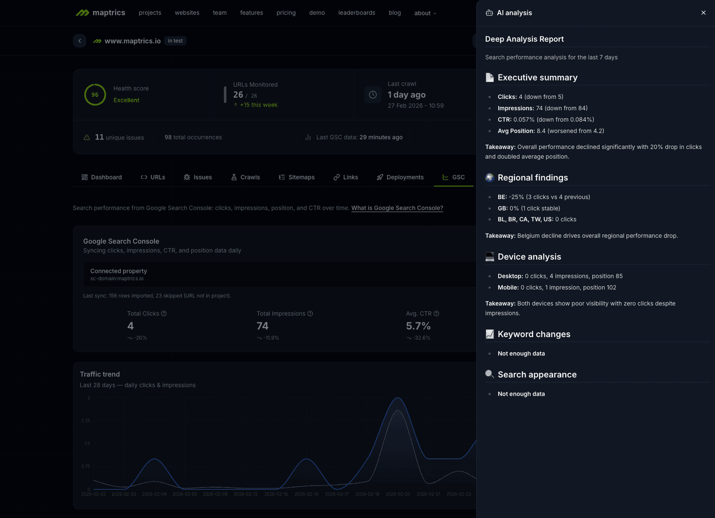Click the bar chart icon beside Last GSC data
Screen dimensions: 715x518
pos(308,137)
